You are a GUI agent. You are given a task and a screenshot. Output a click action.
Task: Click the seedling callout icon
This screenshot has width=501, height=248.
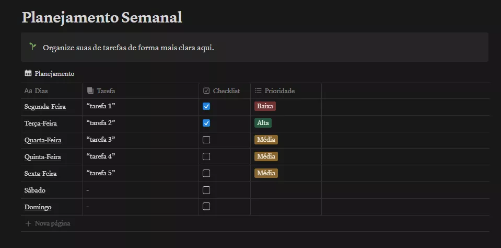click(32, 47)
